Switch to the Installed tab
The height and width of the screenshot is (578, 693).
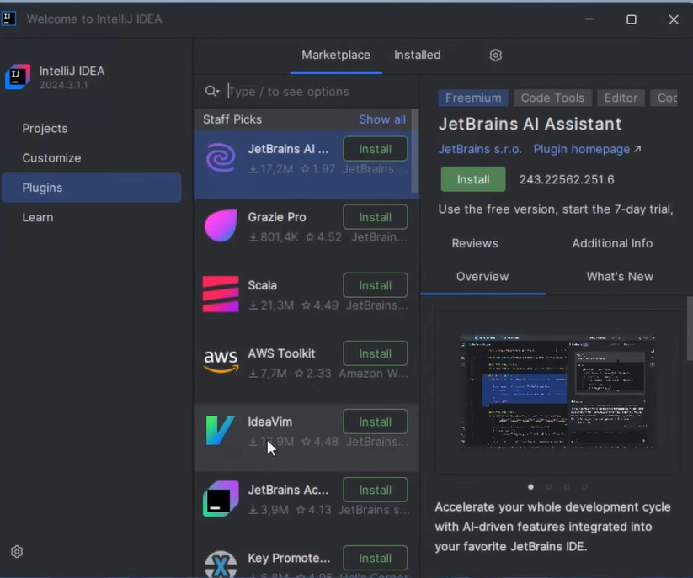pos(417,56)
